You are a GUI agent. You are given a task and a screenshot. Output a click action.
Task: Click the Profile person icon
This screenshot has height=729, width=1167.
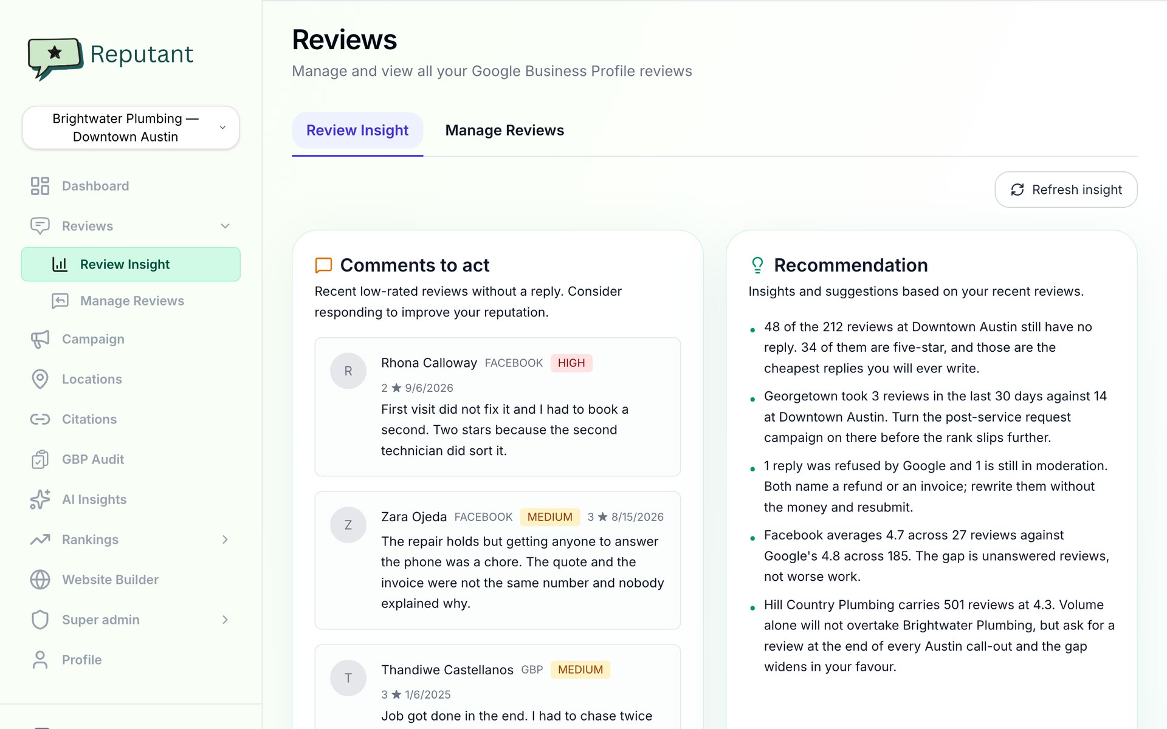click(x=40, y=660)
